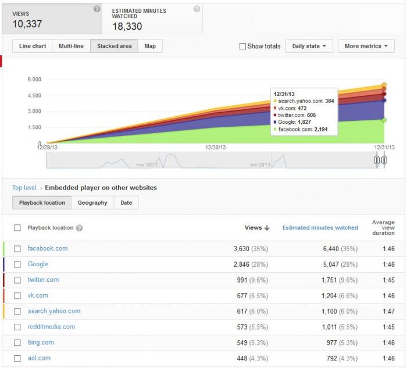This screenshot has width=407, height=368.
Task: Click the yellow data point atop the chart
Action: coord(384,85)
